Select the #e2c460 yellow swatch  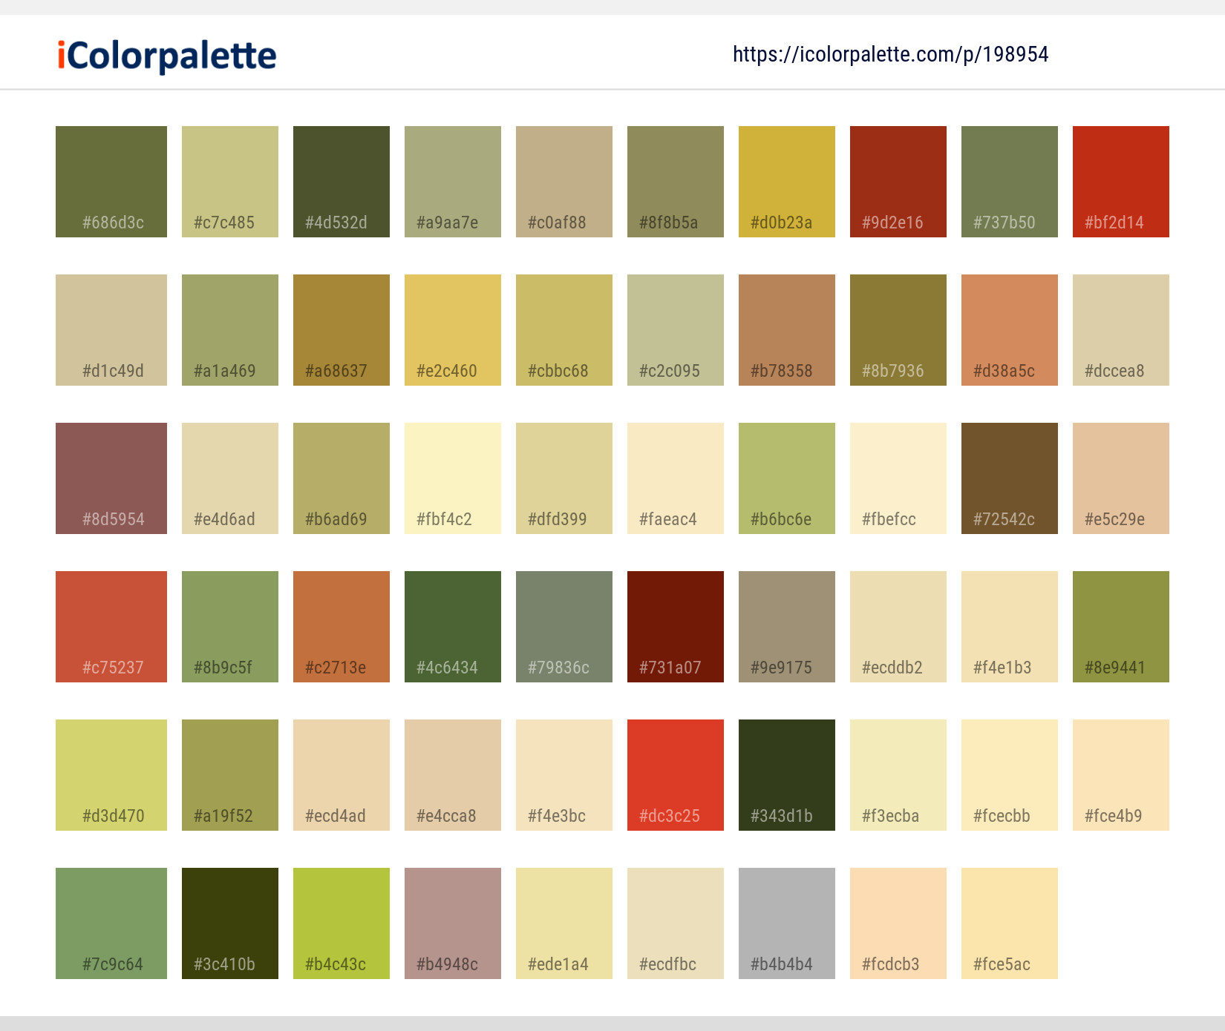[x=452, y=329]
